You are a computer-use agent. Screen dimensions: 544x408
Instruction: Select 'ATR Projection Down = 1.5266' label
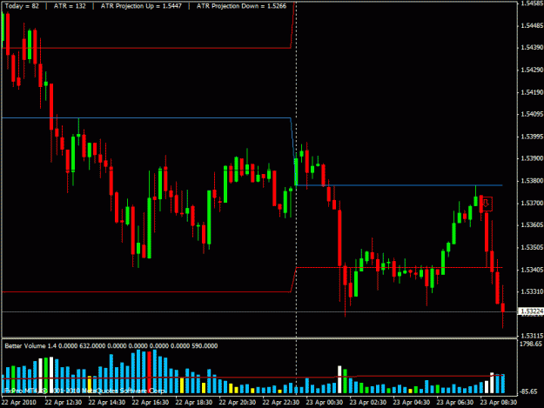241,6
